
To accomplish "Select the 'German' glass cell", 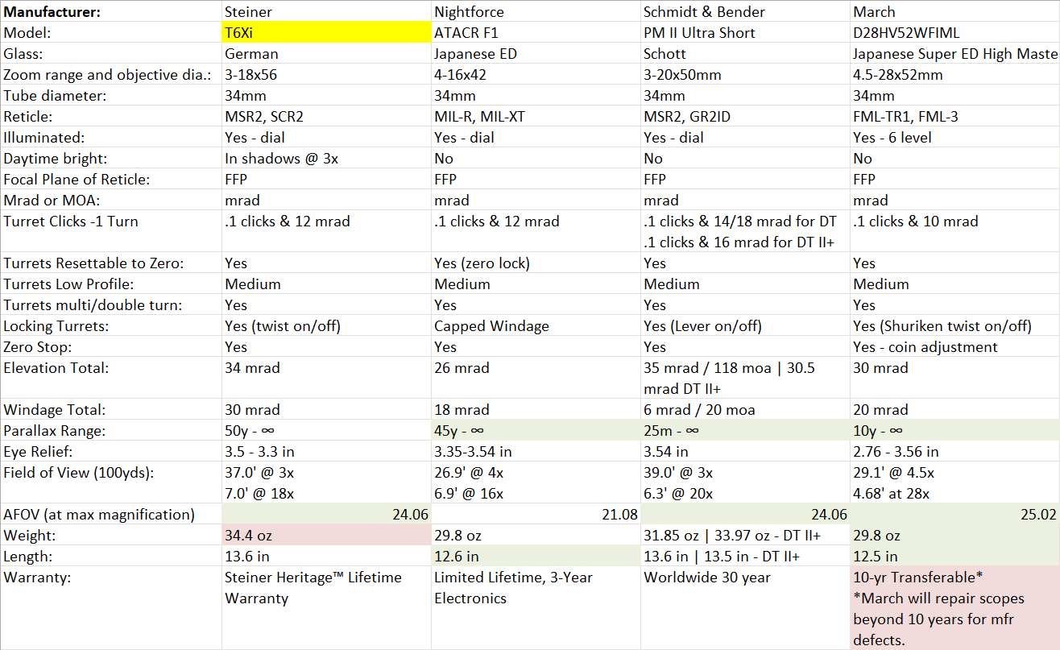I will pos(327,54).
